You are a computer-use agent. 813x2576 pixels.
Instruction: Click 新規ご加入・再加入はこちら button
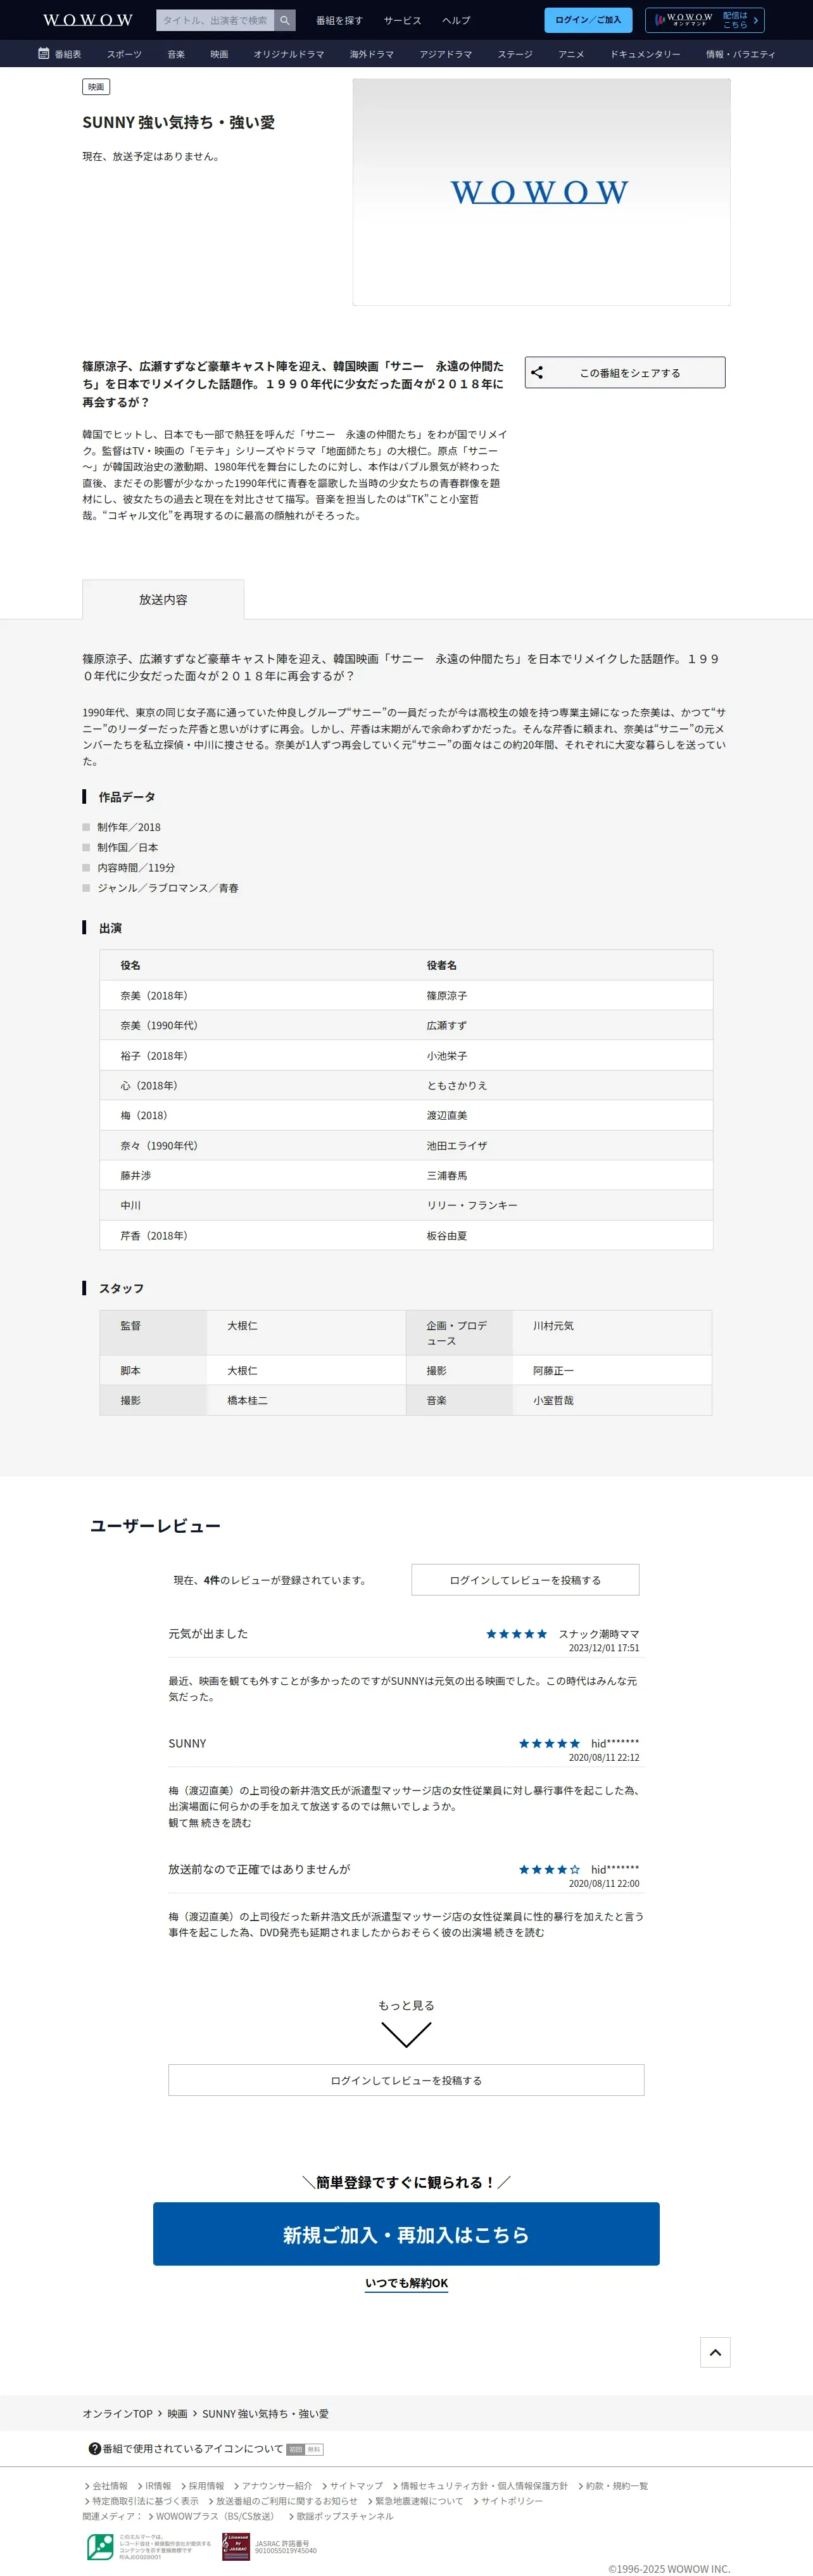[x=406, y=2234]
